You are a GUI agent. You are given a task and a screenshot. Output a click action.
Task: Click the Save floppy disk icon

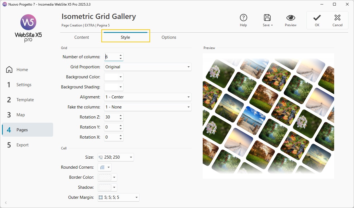tap(267, 18)
